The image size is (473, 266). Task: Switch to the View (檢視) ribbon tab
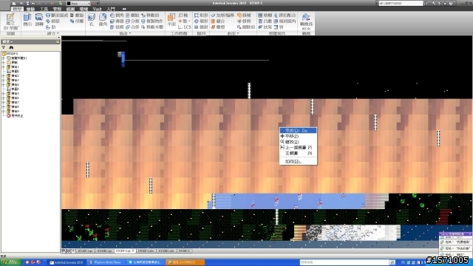coord(70,9)
